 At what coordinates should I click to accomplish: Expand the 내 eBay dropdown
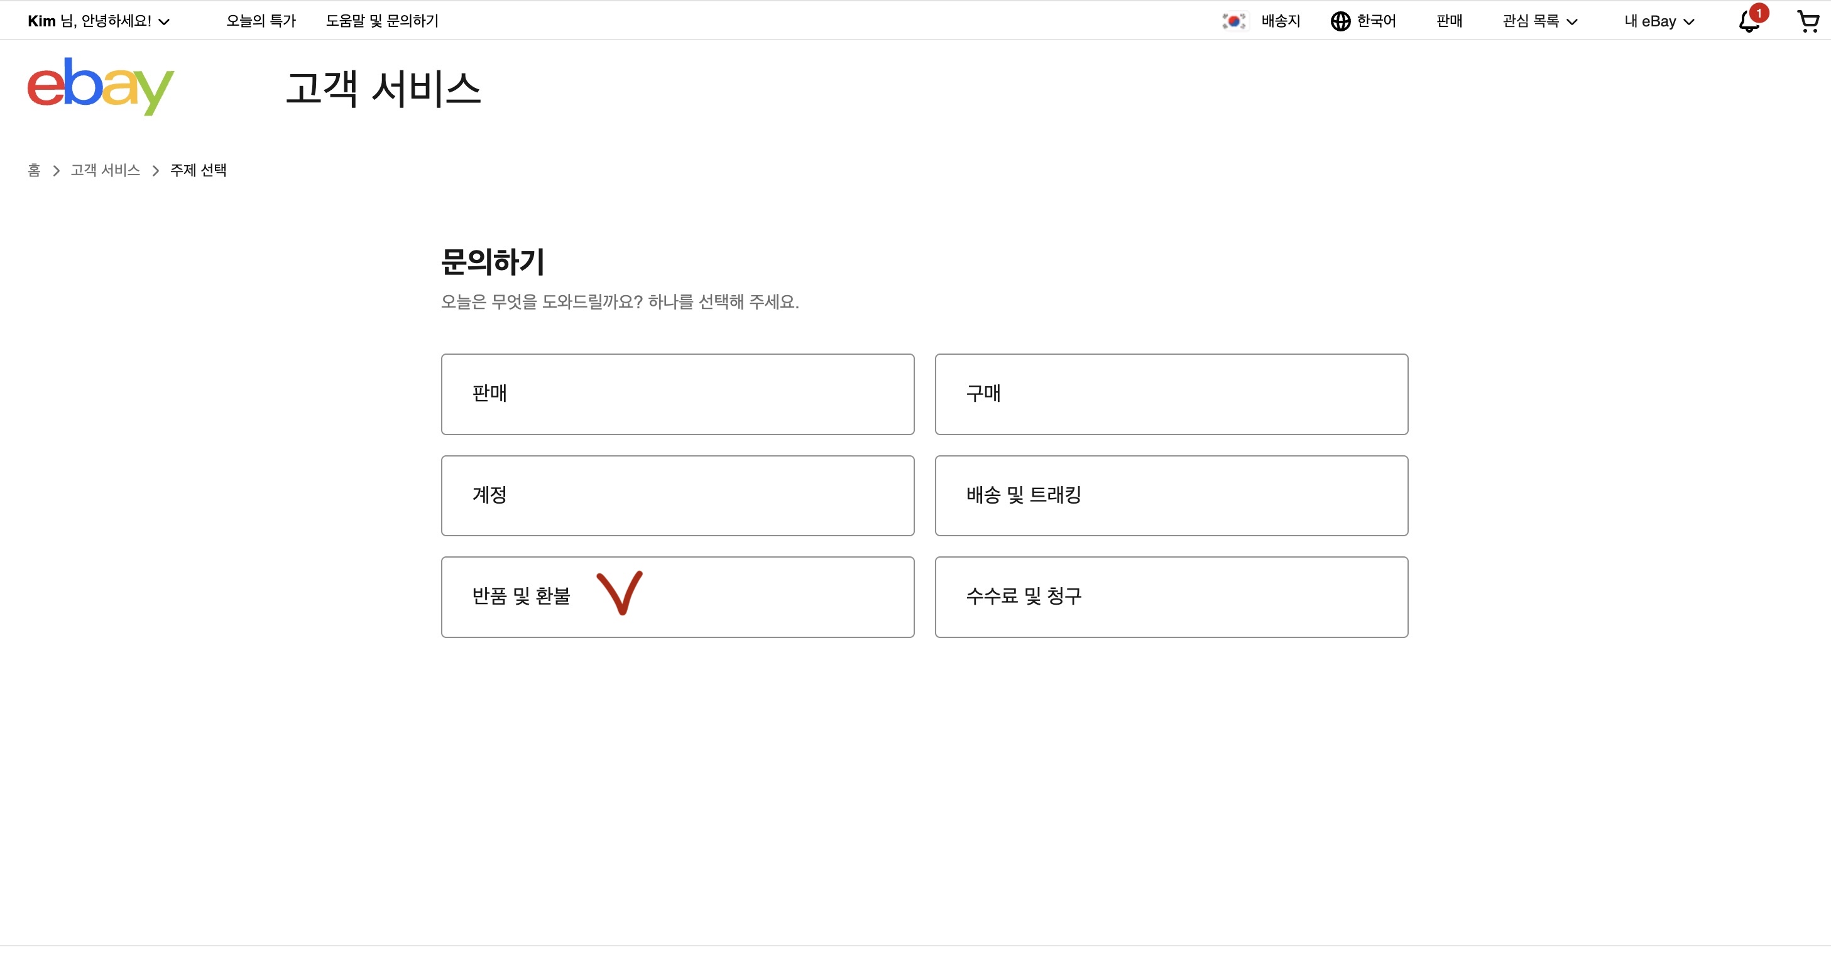click(x=1659, y=21)
